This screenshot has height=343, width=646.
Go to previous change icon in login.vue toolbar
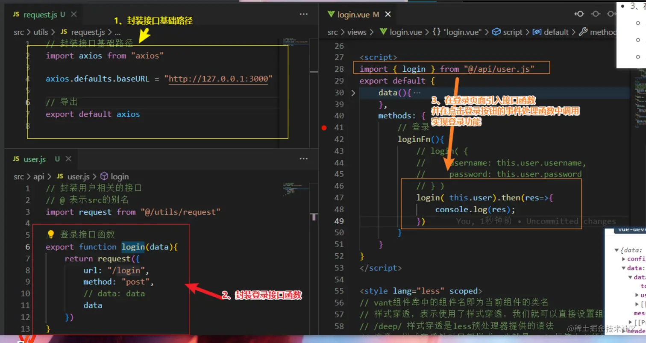[579, 14]
